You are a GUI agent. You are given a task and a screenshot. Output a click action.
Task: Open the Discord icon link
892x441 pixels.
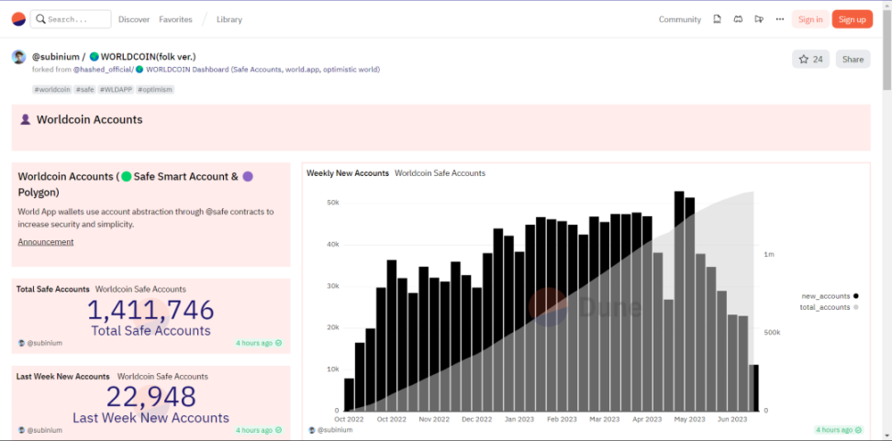pyautogui.click(x=738, y=19)
